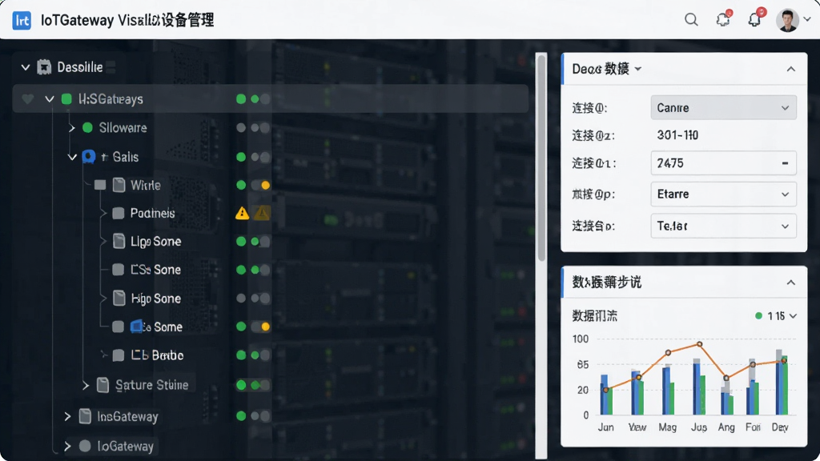The width and height of the screenshot is (820, 461).
Task: Click the green status dot on ESs Sone row
Action: pyautogui.click(x=240, y=270)
